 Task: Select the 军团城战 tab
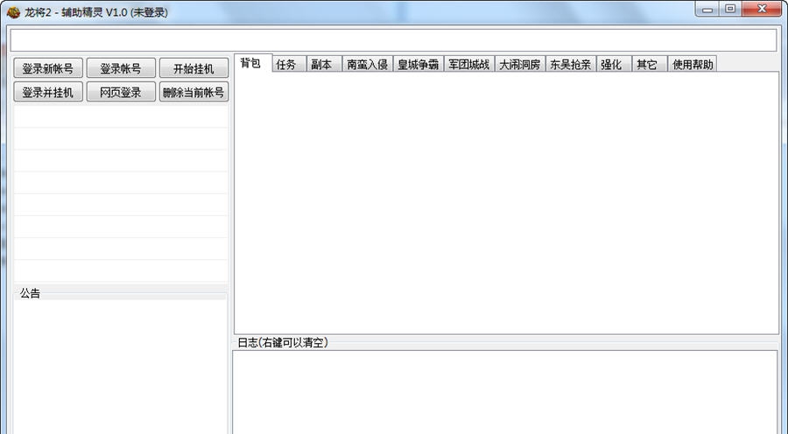tap(469, 64)
